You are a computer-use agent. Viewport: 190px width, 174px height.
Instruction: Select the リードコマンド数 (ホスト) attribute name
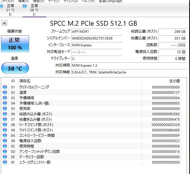[36, 125]
